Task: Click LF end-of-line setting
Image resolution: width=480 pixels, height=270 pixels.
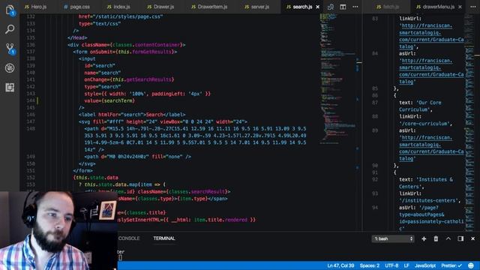Action: [x=406, y=265]
